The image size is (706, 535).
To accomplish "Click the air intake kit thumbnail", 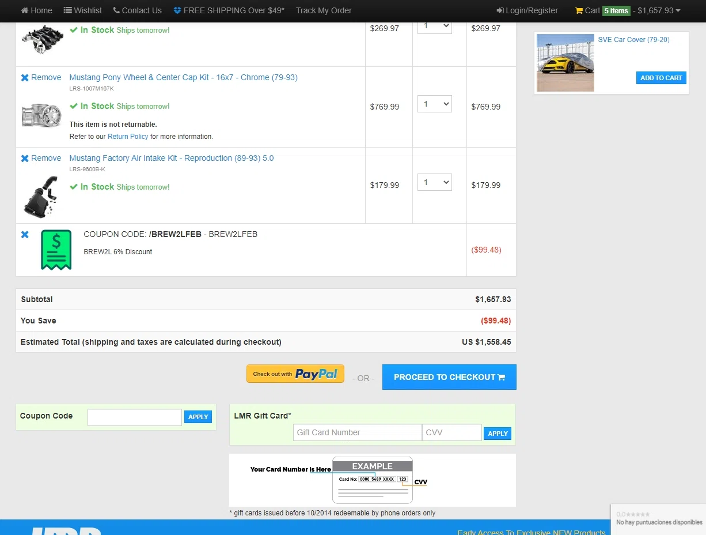I will 40,197.
